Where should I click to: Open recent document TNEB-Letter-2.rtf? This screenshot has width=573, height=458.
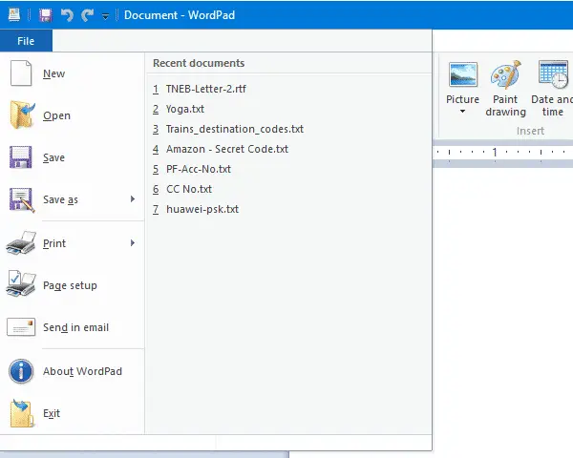click(x=288, y=89)
